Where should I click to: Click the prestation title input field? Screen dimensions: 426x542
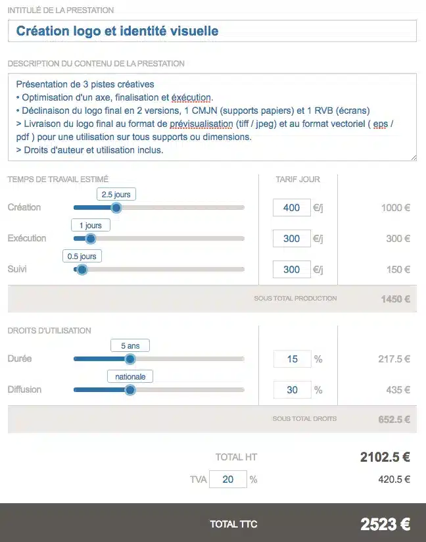pos(212,31)
